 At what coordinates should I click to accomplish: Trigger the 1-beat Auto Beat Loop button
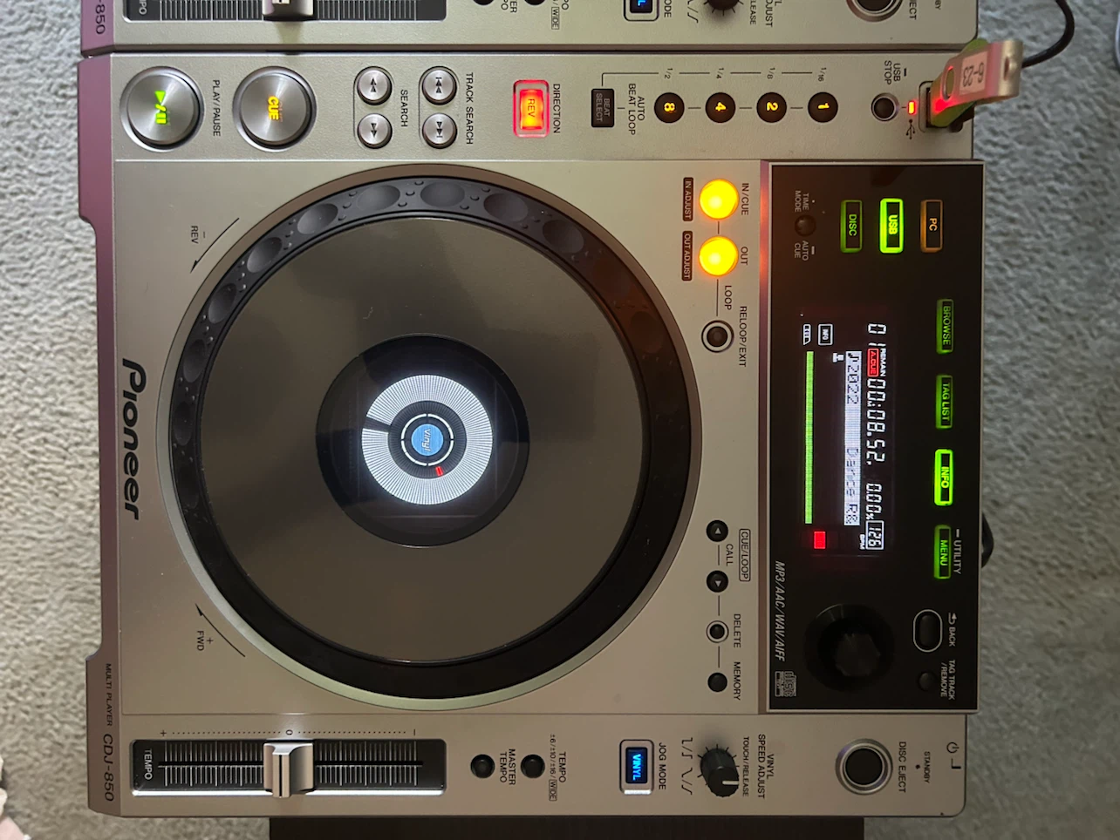click(822, 108)
